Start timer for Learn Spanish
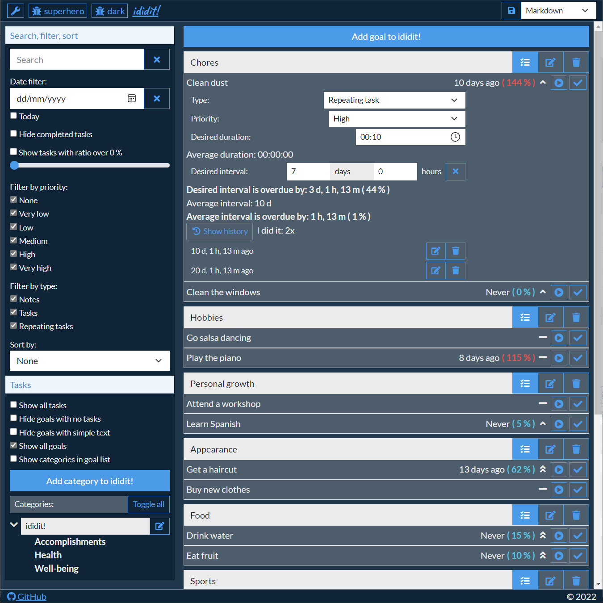The height and width of the screenshot is (603, 603). (559, 424)
